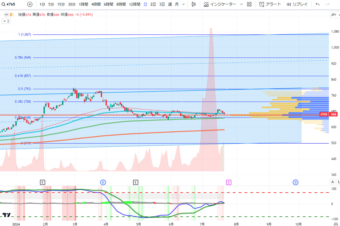Screen dimensions: 340x226
Task: Toggle auto scale with the A button
Action: coord(333,182)
